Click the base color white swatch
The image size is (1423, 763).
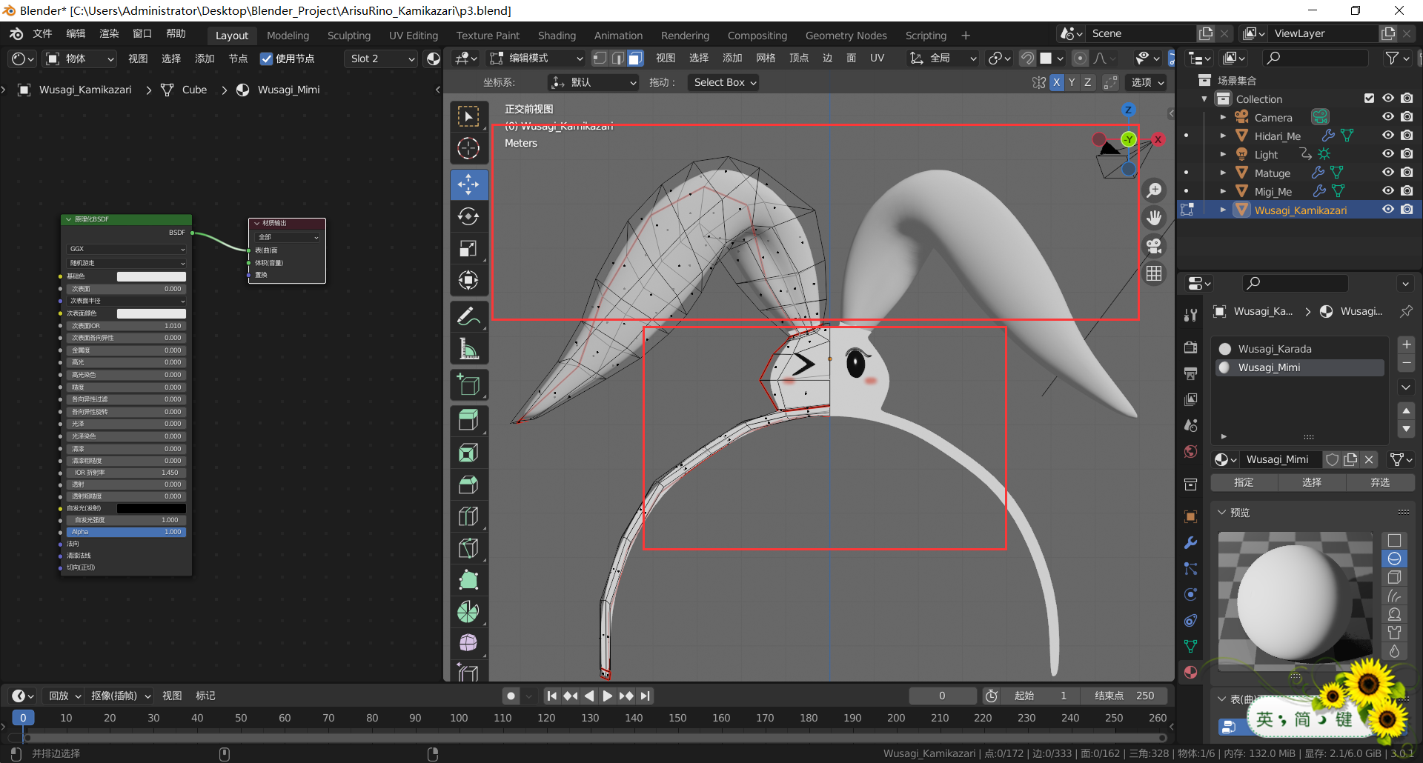click(x=151, y=276)
